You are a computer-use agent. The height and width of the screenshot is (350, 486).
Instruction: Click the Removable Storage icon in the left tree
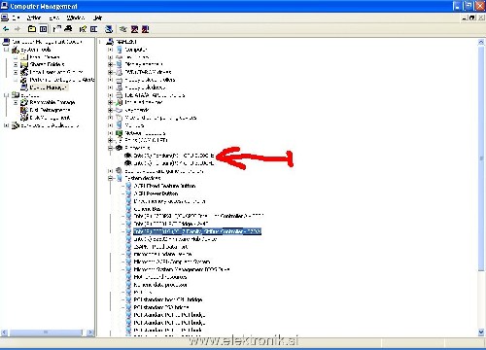coord(24,102)
